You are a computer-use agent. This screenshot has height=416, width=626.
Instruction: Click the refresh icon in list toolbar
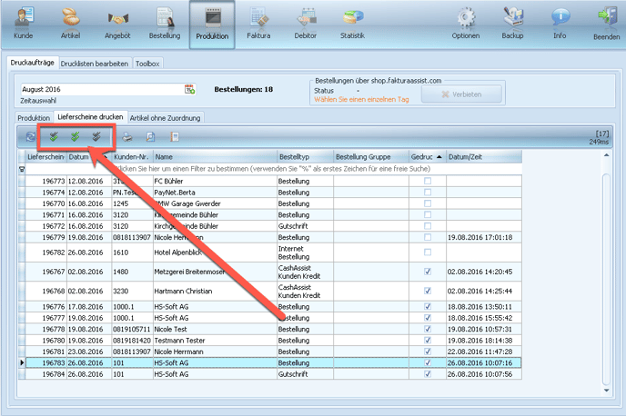pos(30,136)
